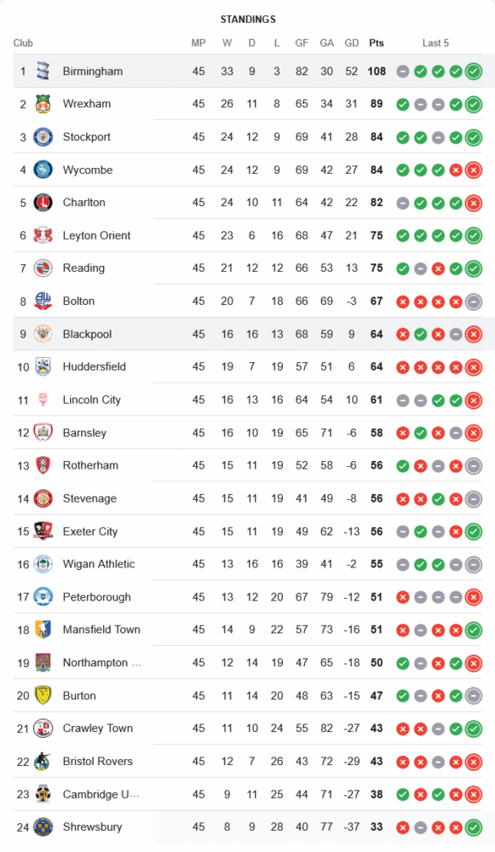Select the Burton club badge
The height and width of the screenshot is (852, 495).
(x=43, y=695)
